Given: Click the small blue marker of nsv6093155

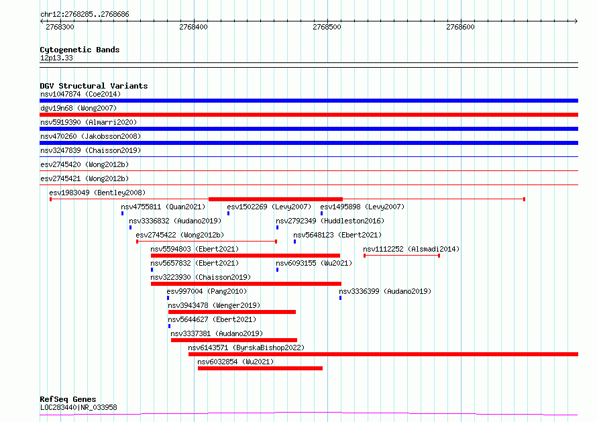Looking at the screenshot, I should (277, 270).
